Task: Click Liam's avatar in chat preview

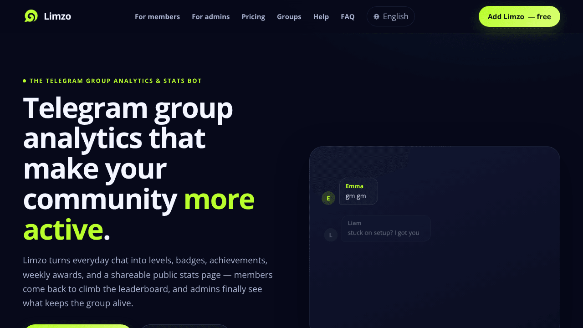Action: pyautogui.click(x=331, y=235)
